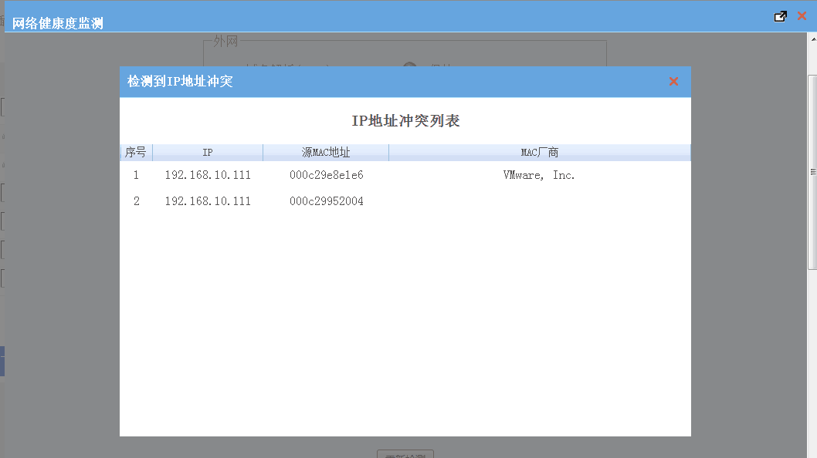
Task: Click the VMware, Inc. vendor cell
Action: (539, 175)
